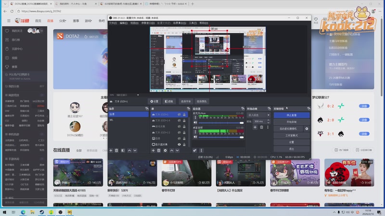Remove transition with trash icon

click(x=261, y=127)
